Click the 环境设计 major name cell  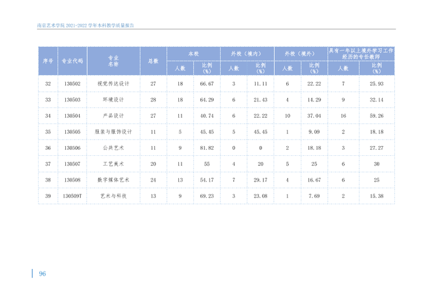pos(113,100)
